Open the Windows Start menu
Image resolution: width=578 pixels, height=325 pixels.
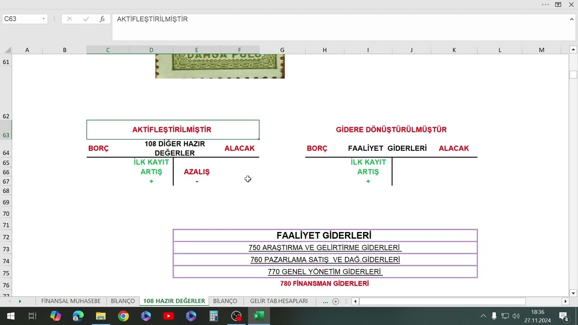click(10, 316)
